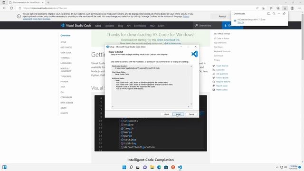Image resolution: width=304 pixels, height=171 pixels.
Task: Expand the CONTAINERS docs section
Action: coord(66,97)
